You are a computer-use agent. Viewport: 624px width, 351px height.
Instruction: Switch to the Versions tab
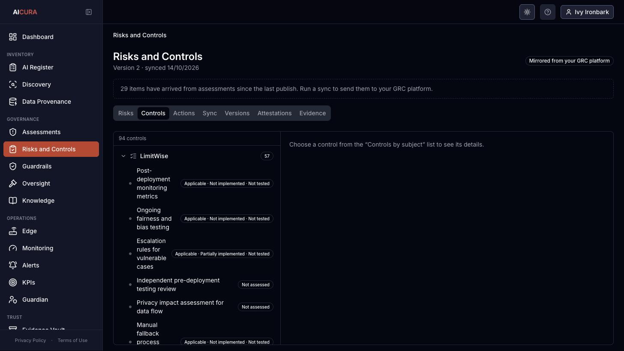click(x=237, y=113)
